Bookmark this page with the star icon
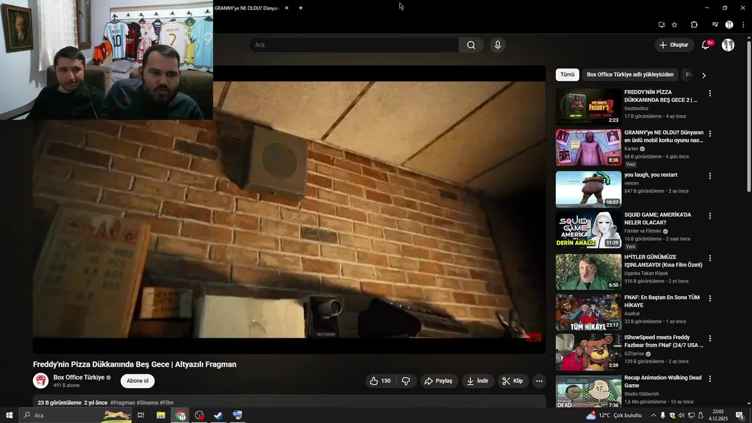Screen dimensions: 752x423 tap(674, 25)
